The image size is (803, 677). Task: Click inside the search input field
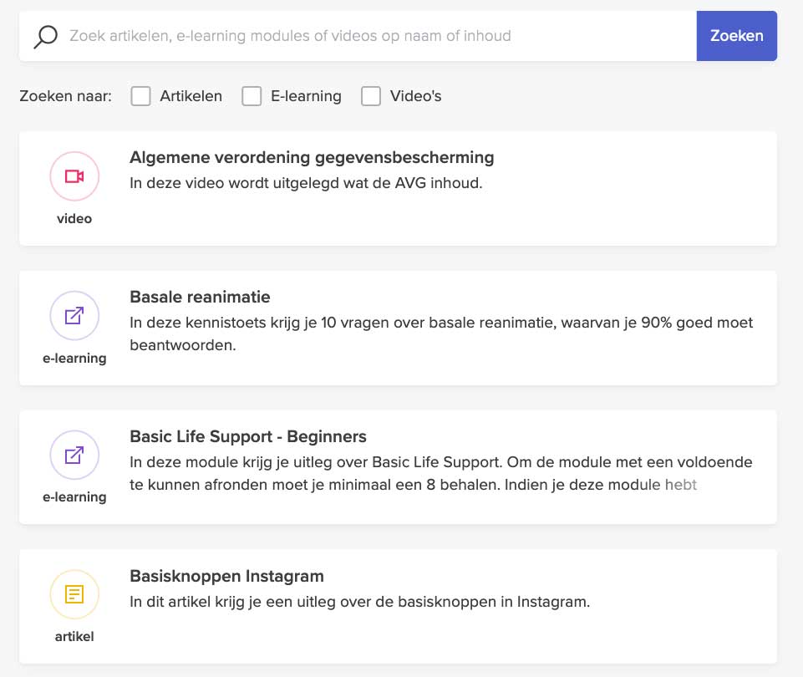coord(334,36)
